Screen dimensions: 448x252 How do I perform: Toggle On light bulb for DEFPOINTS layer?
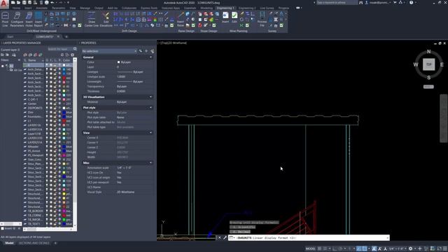[x=47, y=108]
